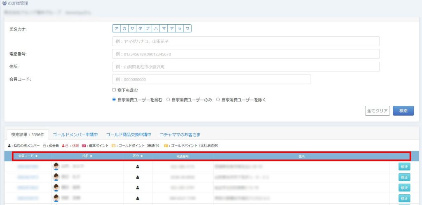Click the 電話番号 input field
This screenshot has height=205, width=422.
246,54
